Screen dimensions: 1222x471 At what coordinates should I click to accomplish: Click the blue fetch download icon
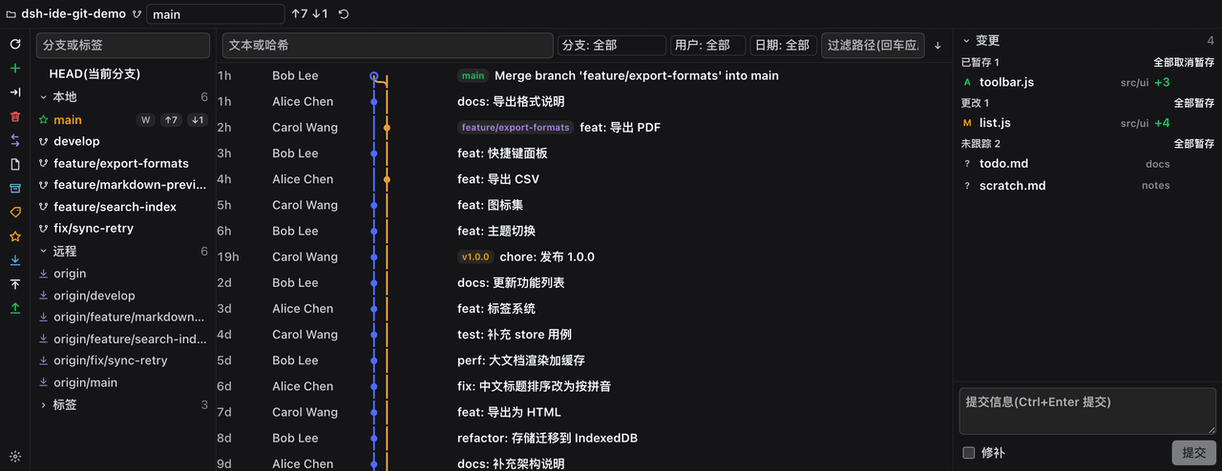[14, 260]
